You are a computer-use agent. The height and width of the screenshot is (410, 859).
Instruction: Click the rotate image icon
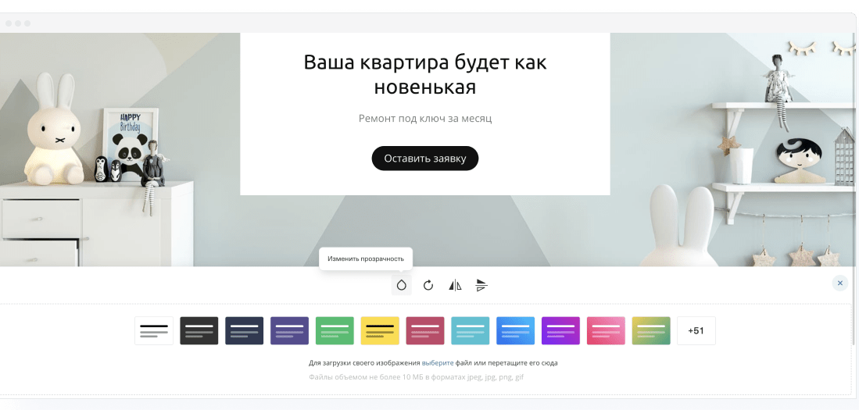[x=428, y=285]
